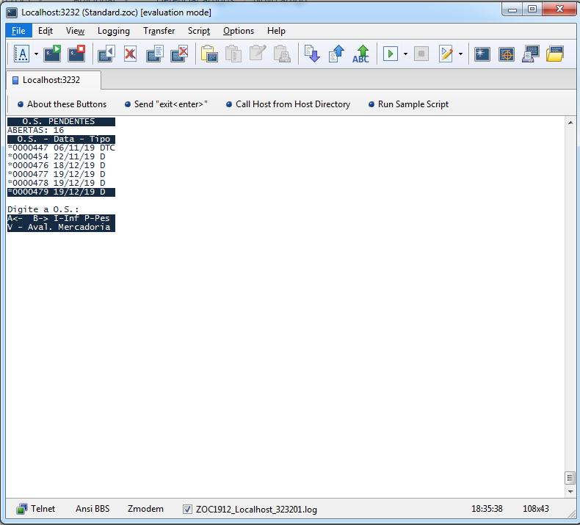
Task: Click the grayed stop script icon
Action: click(421, 54)
